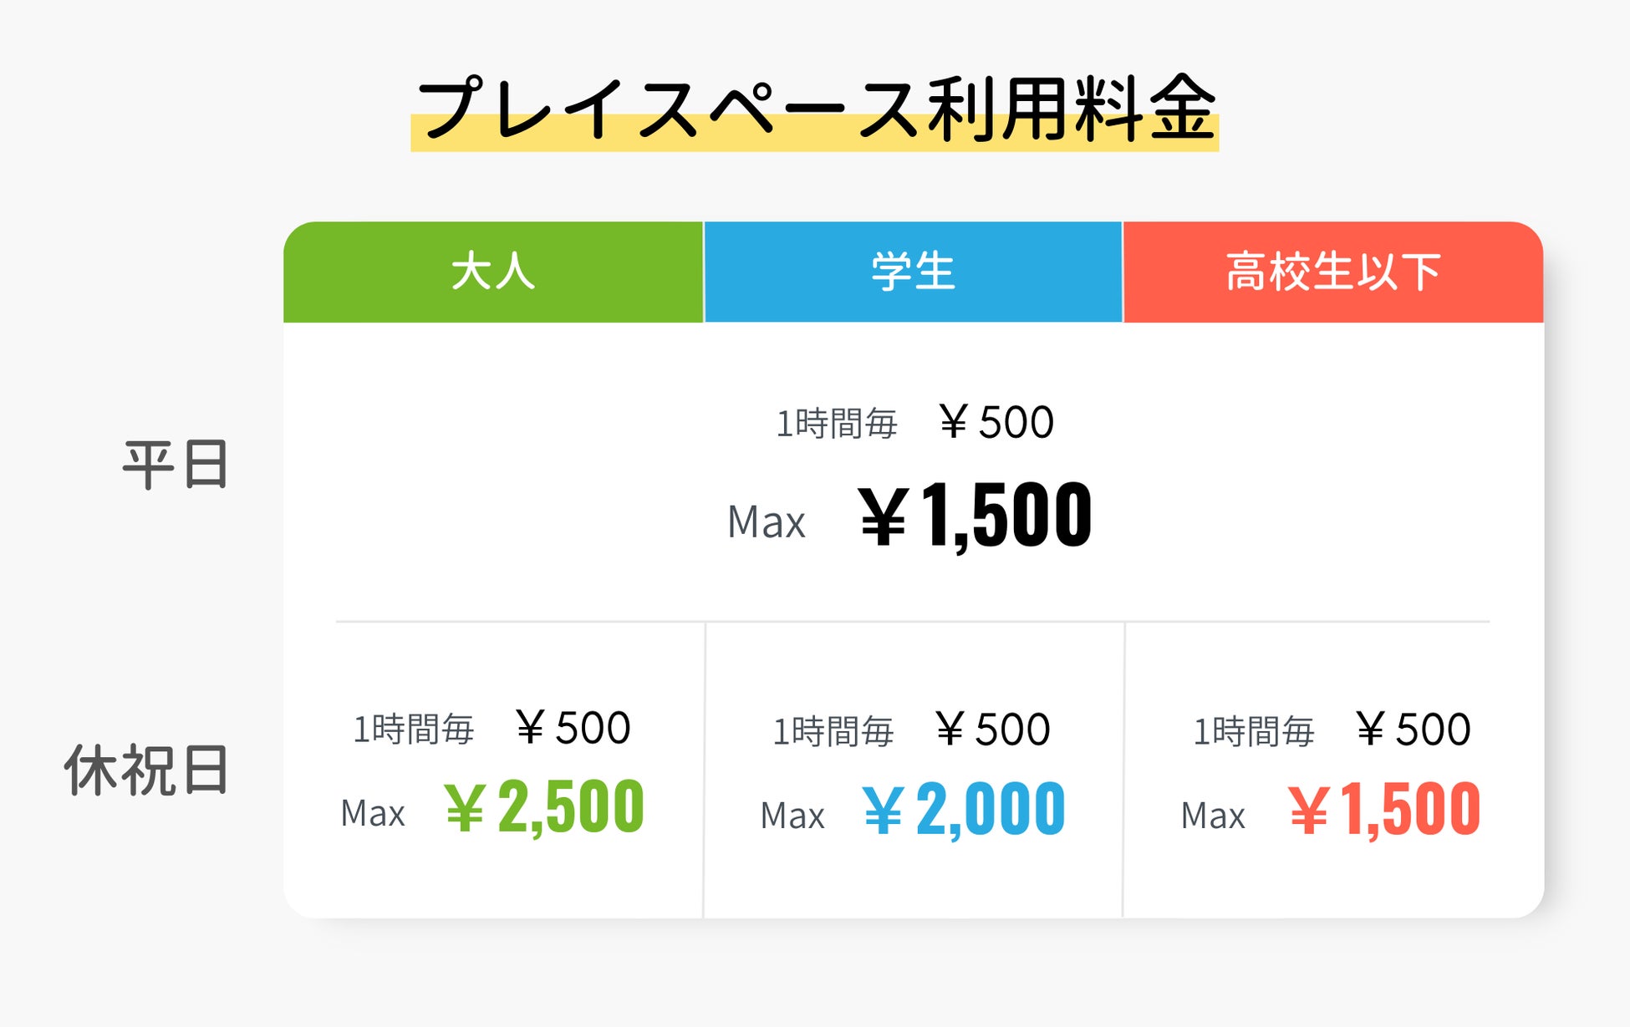Click the adult holiday 1時間毎 label
Image resolution: width=1630 pixels, height=1027 pixels.
(x=414, y=730)
